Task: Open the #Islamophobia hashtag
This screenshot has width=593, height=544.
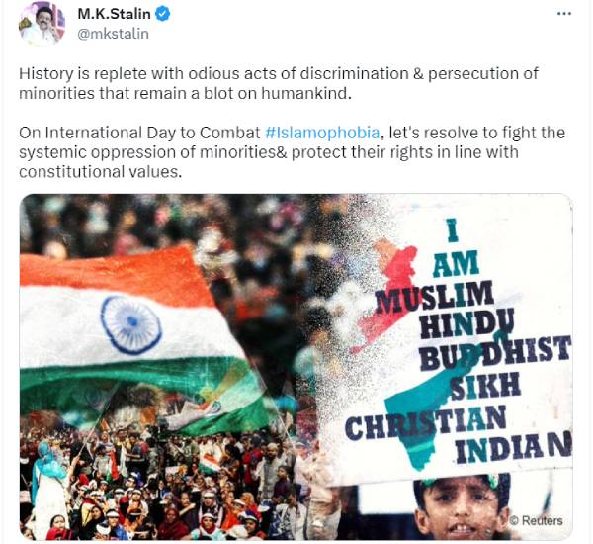Action: (x=322, y=133)
